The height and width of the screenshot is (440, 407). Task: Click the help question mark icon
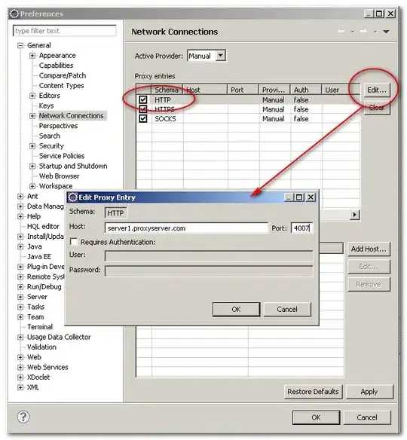tap(23, 417)
